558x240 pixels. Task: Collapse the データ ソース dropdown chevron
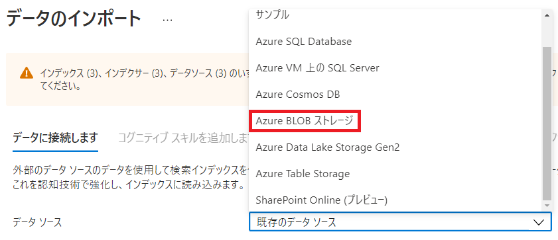coord(539,222)
